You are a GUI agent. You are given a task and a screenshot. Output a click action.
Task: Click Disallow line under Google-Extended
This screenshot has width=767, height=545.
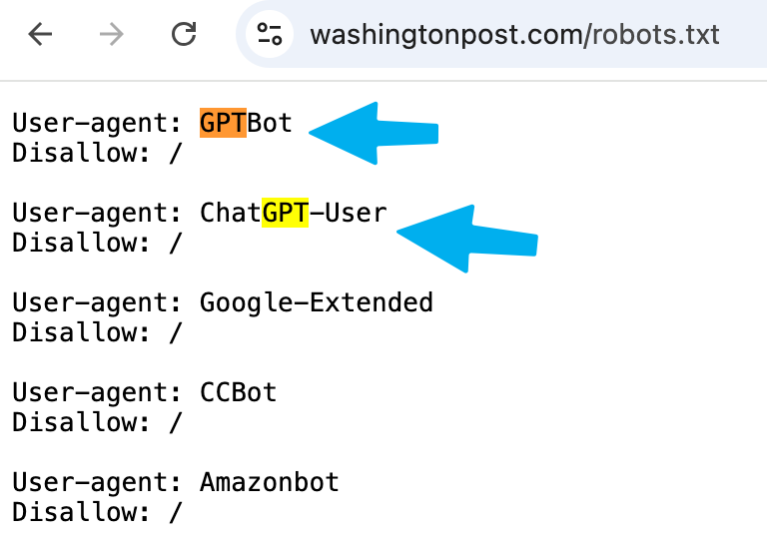point(97,332)
